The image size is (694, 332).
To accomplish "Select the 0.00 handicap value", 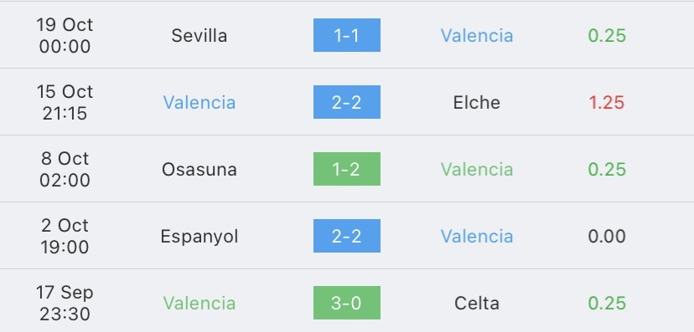I will pyautogui.click(x=607, y=236).
